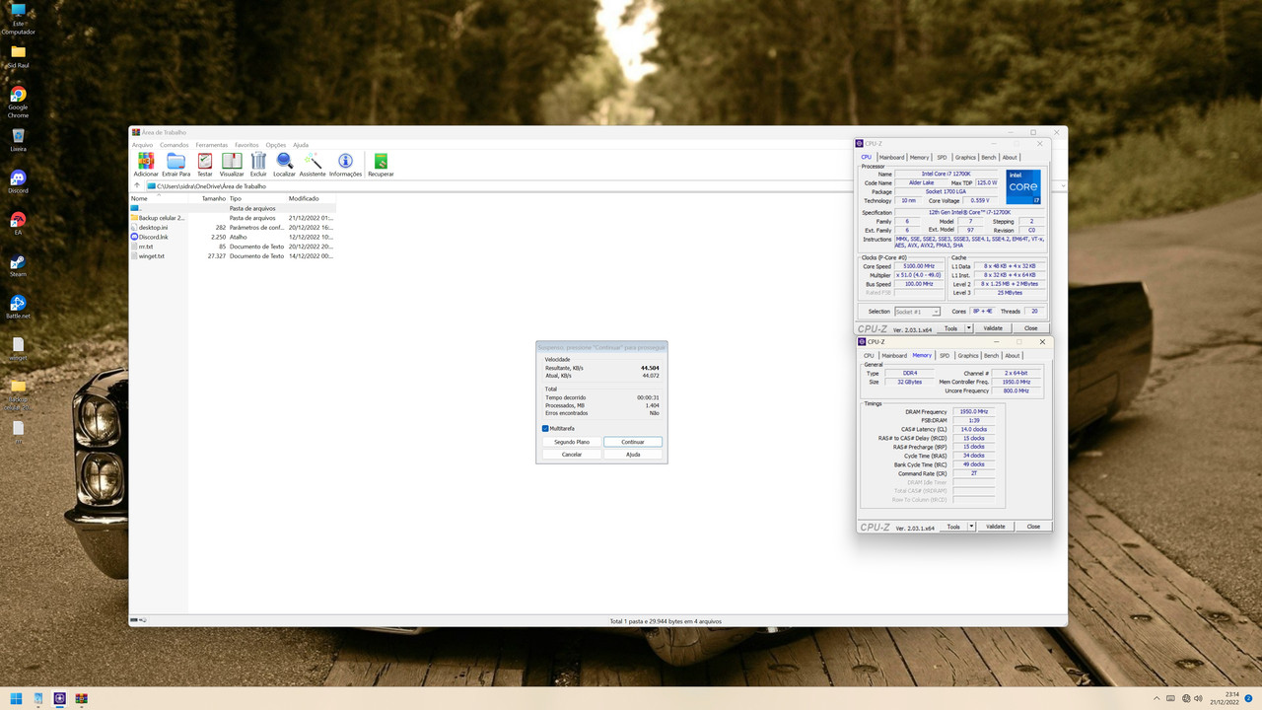Open the Ferramentas menu in WinRAR
The width and height of the screenshot is (1262, 710).
(x=211, y=144)
